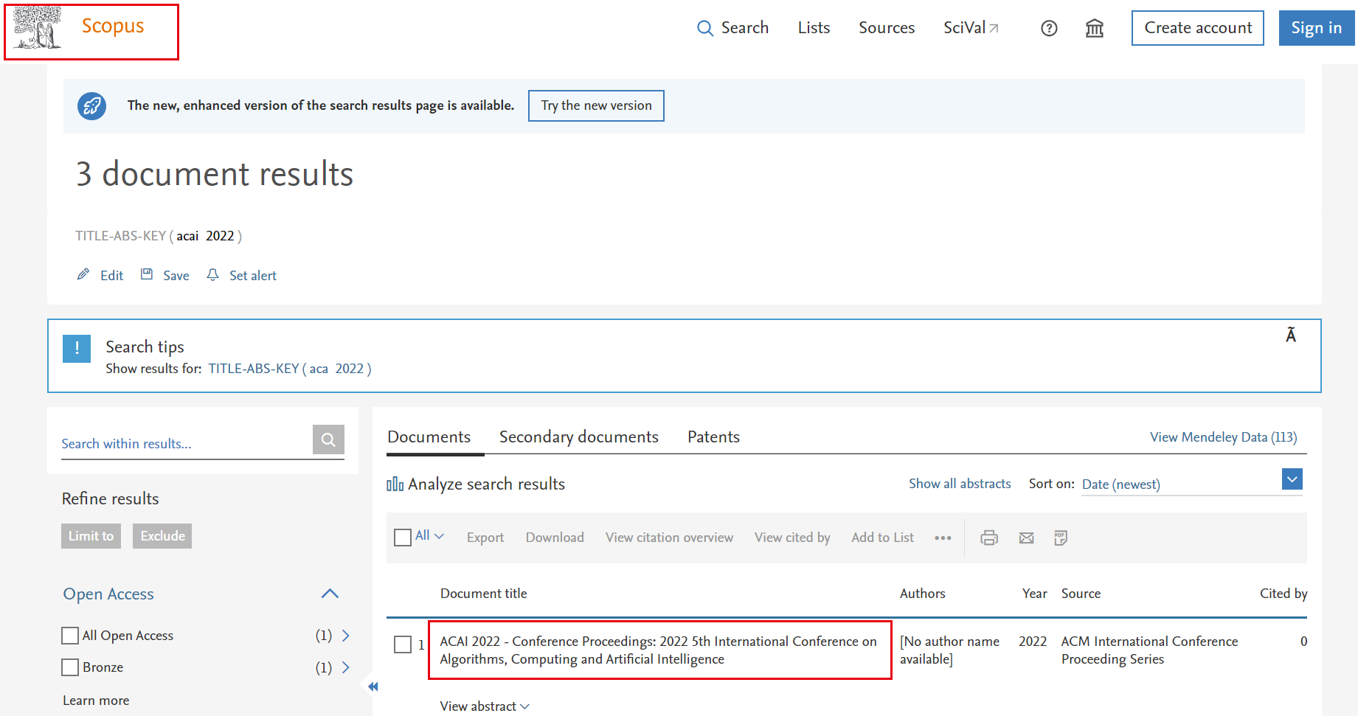This screenshot has height=716, width=1358.
Task: Click the institution building icon
Action: tap(1095, 28)
